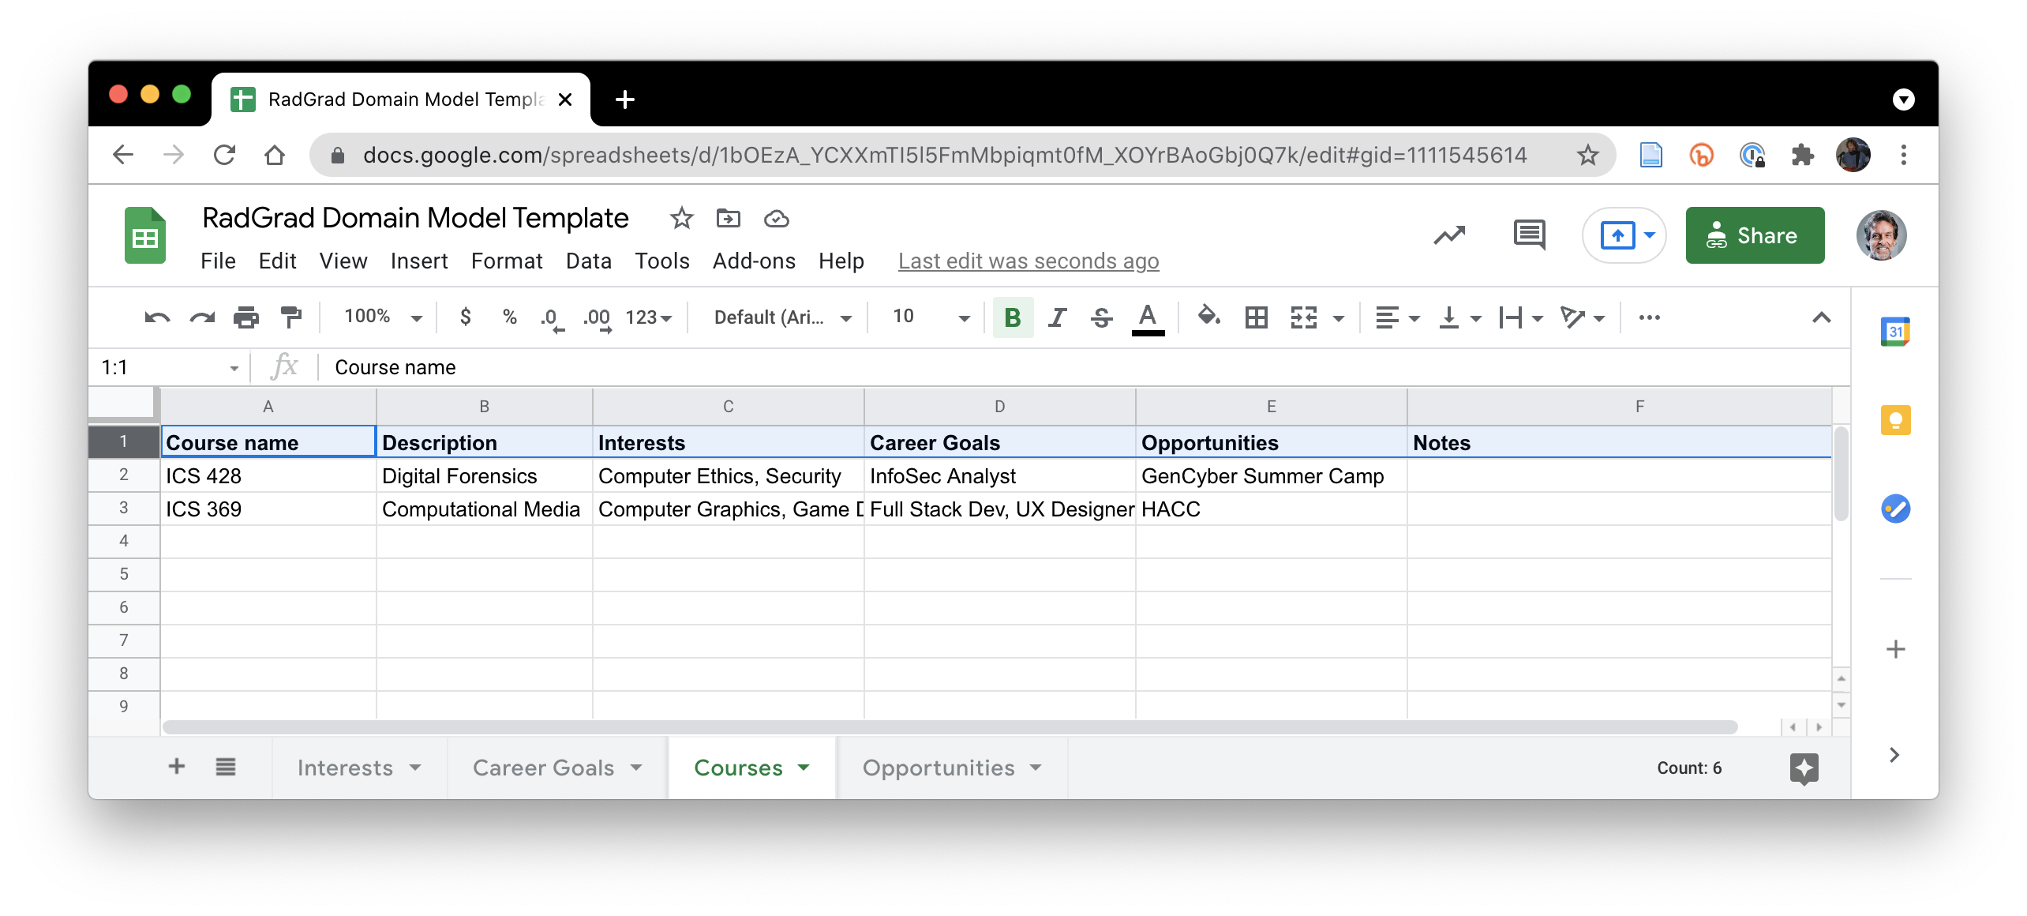
Task: Bookmark this page with the star
Action: [x=1587, y=155]
